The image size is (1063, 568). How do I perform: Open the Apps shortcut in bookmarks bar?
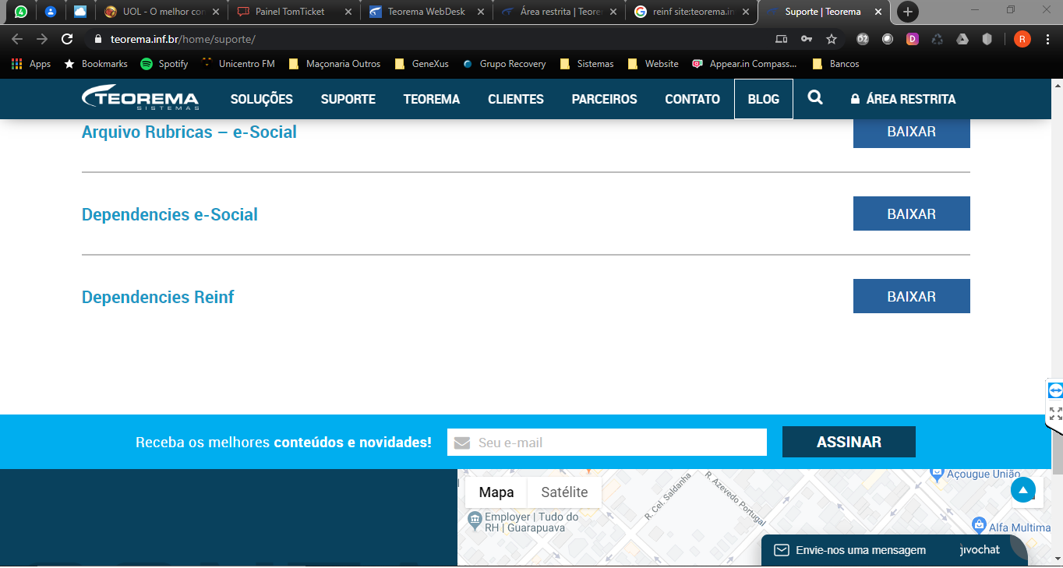(31, 64)
